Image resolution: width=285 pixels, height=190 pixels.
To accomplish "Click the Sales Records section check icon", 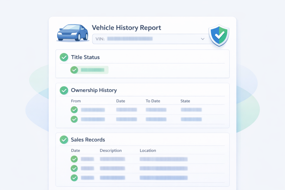I will point(64,140).
